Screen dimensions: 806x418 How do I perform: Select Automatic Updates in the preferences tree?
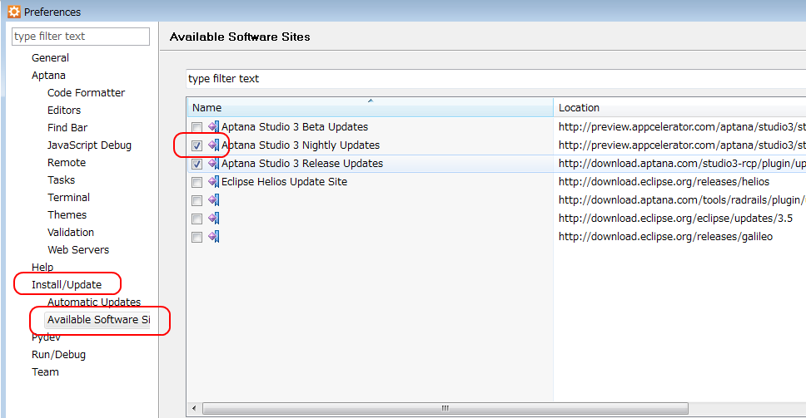click(94, 302)
